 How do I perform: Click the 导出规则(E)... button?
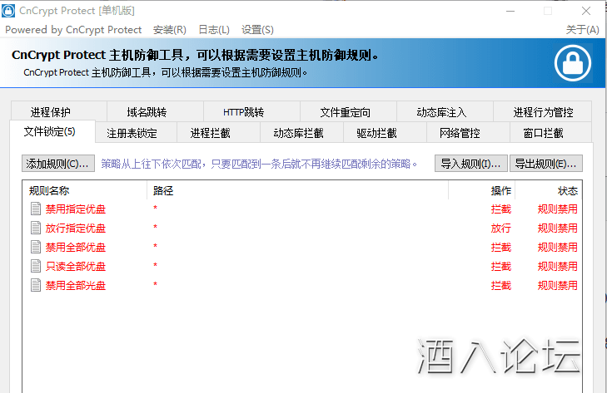click(x=546, y=164)
